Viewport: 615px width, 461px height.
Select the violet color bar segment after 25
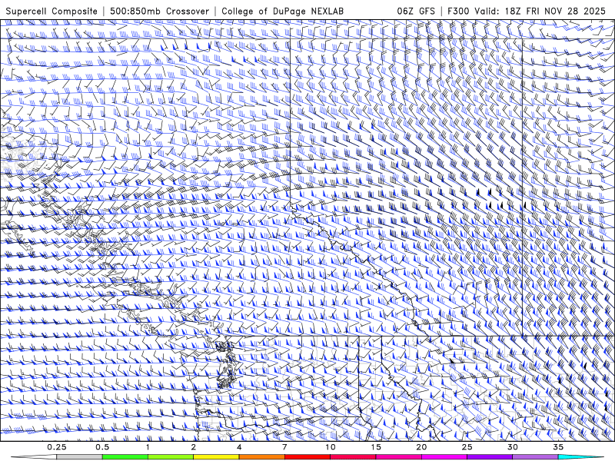(490, 457)
